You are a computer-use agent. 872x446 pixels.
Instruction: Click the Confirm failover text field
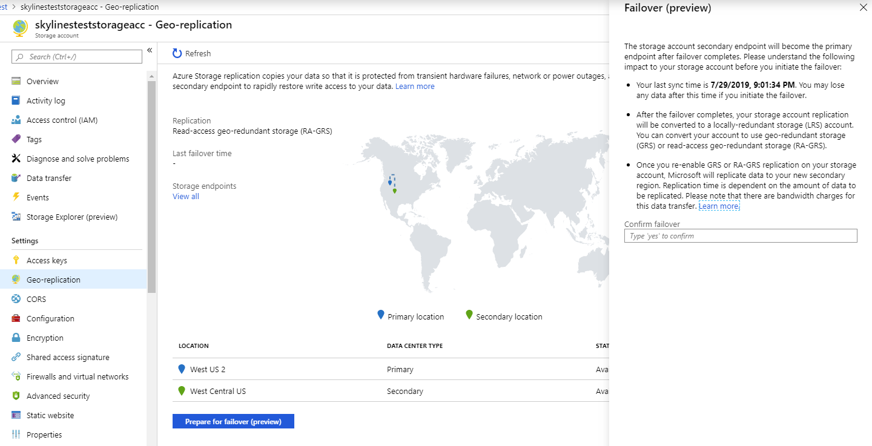[x=741, y=235]
